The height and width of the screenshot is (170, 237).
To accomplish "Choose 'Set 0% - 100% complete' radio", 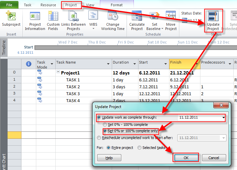I will point(105,125).
